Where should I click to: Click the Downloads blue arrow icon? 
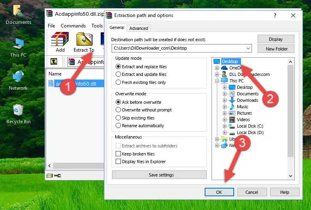coord(232,100)
